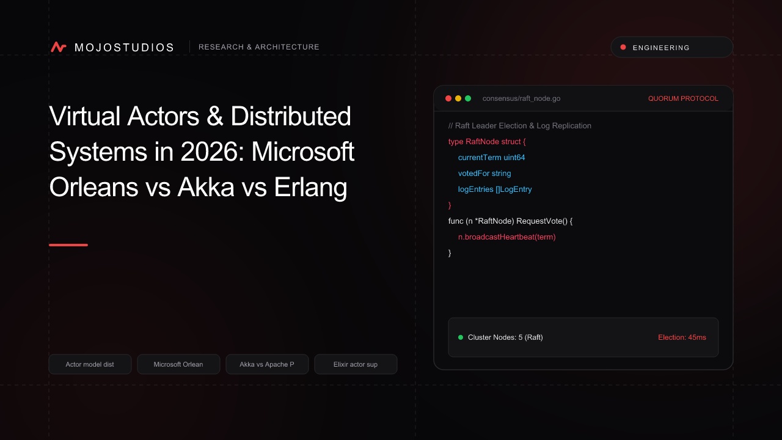Screen dimensions: 782x440
Task: Click the 'Election: 45ms' status value
Action: pos(682,337)
